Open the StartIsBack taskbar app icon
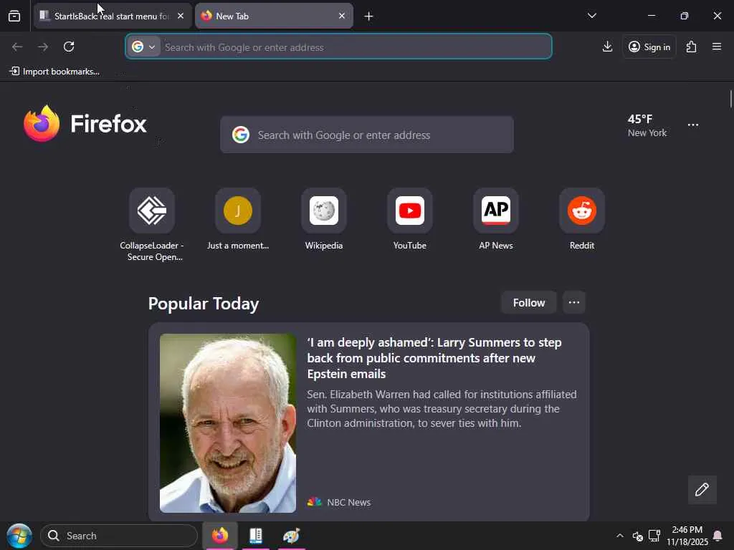This screenshot has height=550, width=734. 256,536
